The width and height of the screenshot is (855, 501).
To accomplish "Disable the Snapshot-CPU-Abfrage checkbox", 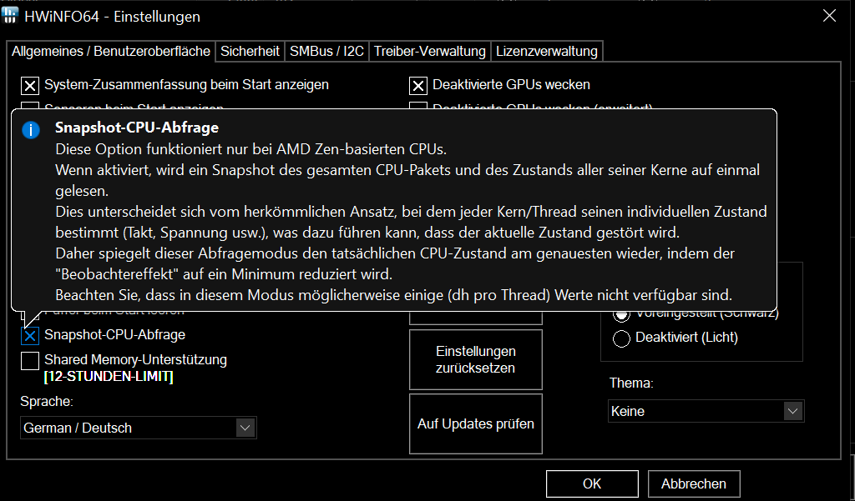I will 30,335.
